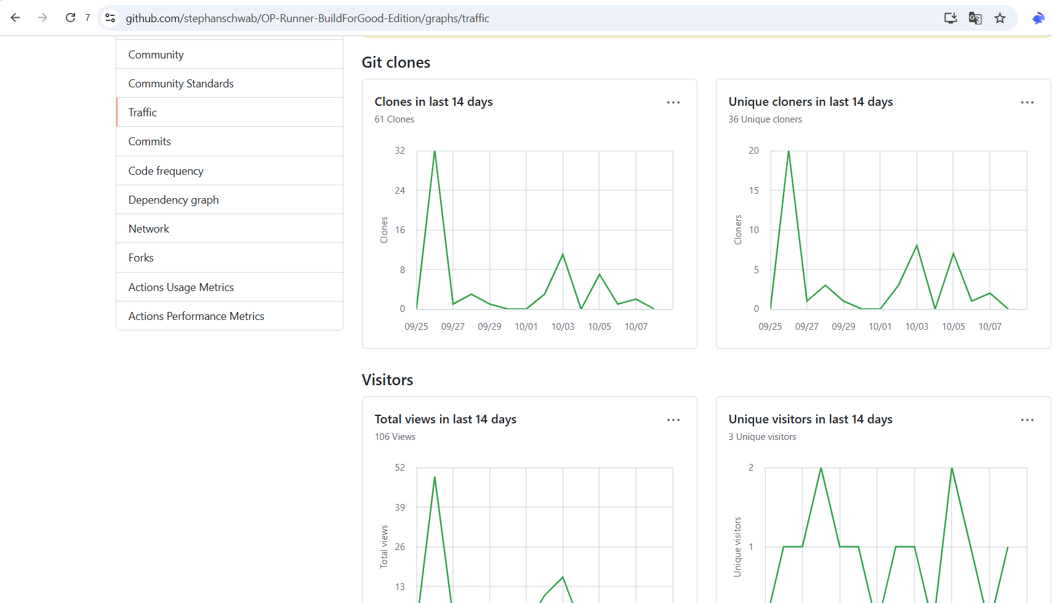Open options menu for Clones chart
Viewport: 1052px width, 603px height.
(673, 102)
